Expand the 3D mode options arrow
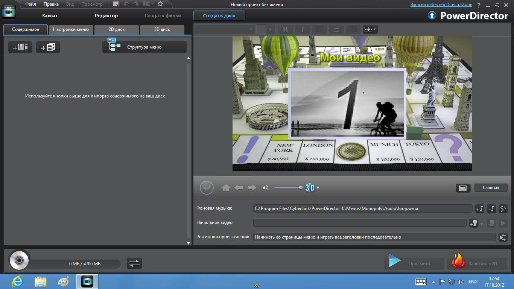 (318, 188)
